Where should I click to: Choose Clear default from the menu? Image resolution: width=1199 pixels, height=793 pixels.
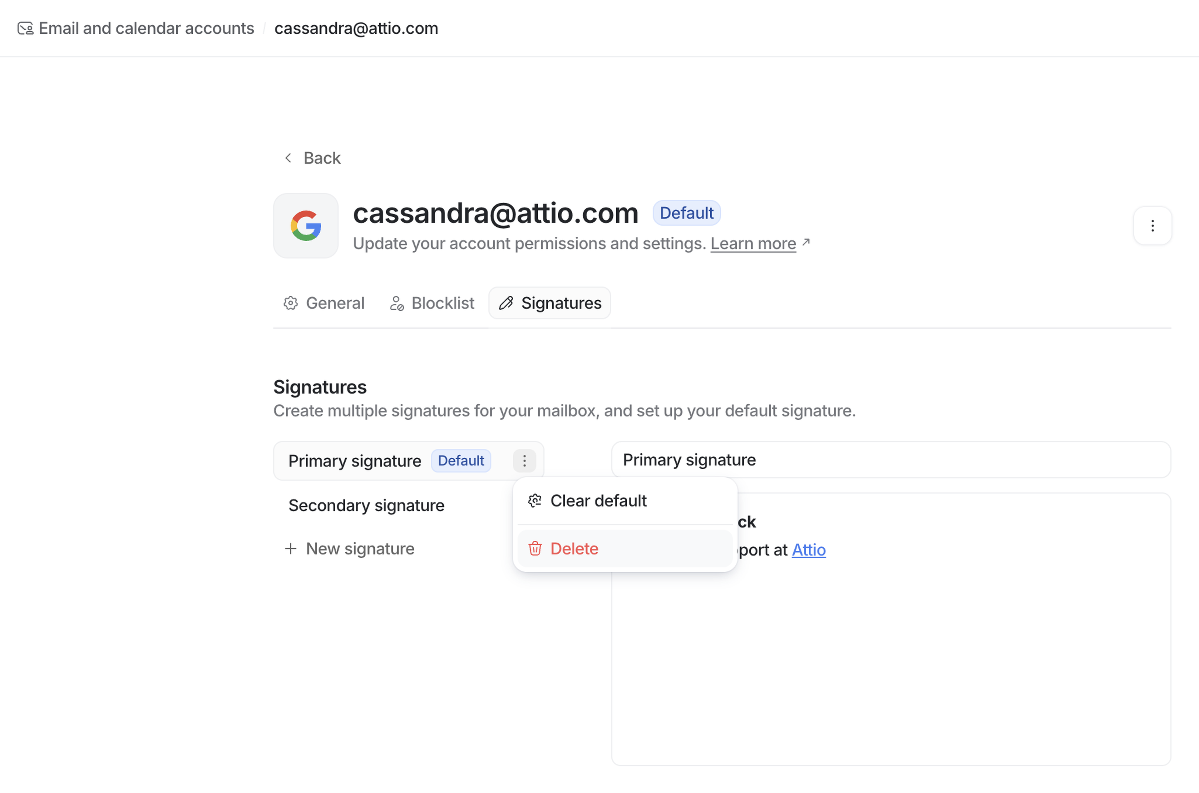point(598,501)
